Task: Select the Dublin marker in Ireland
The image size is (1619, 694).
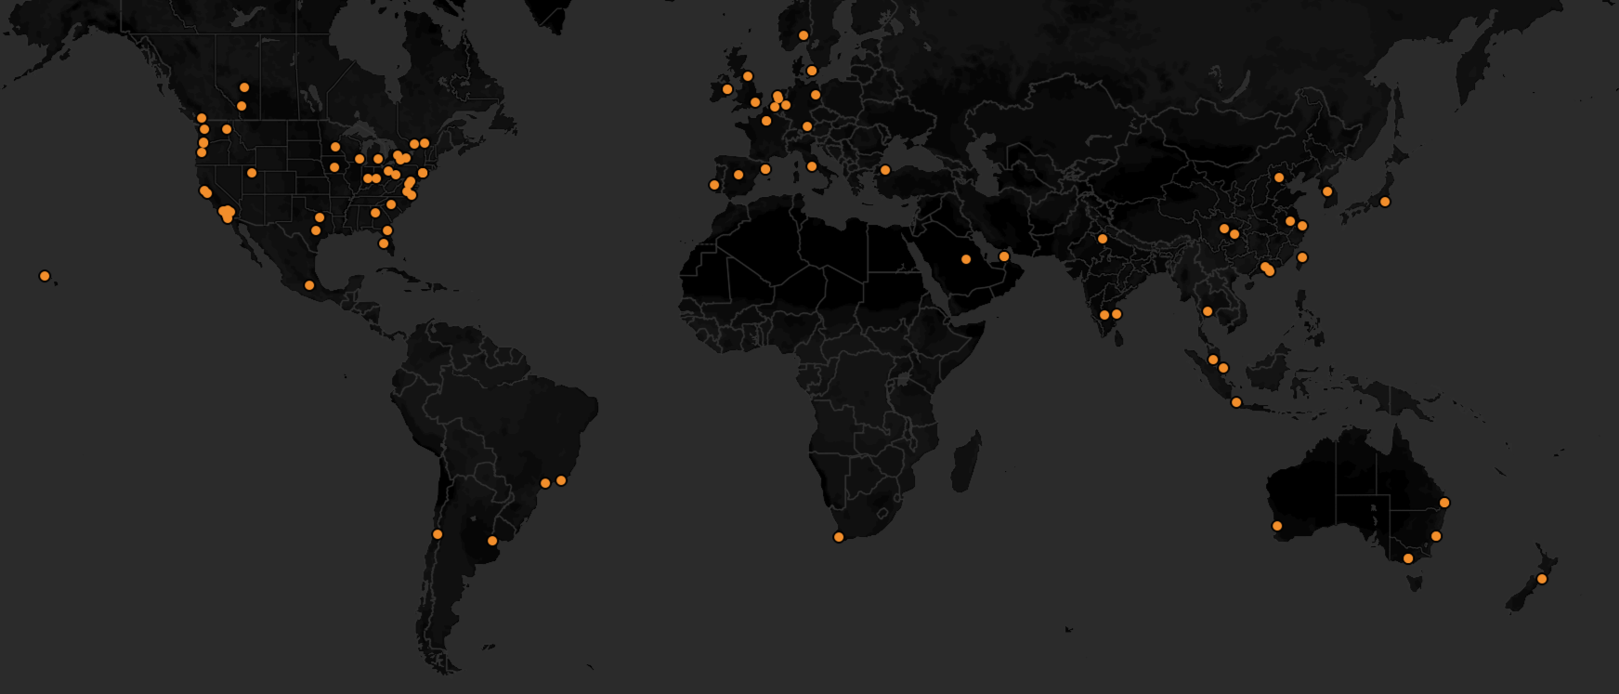Action: (x=727, y=89)
